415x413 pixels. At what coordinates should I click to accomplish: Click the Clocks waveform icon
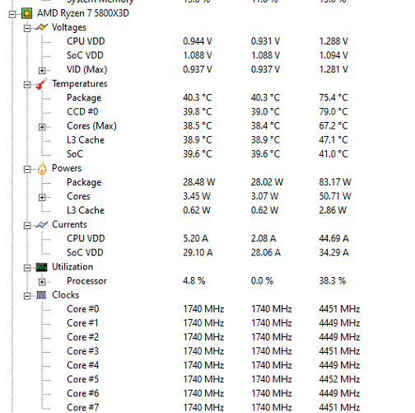(x=41, y=295)
